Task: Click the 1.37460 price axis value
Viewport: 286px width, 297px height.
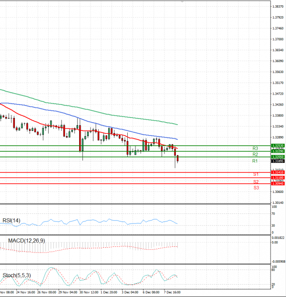Action: 278,29
